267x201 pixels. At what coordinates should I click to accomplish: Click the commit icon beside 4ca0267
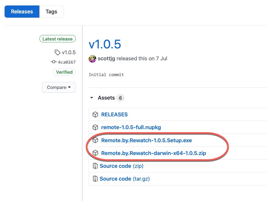pyautogui.click(x=54, y=62)
